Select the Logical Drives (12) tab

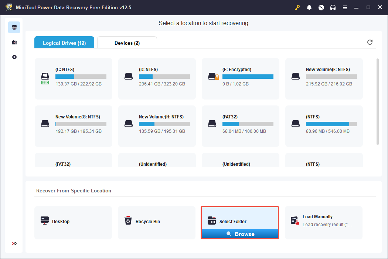point(64,43)
